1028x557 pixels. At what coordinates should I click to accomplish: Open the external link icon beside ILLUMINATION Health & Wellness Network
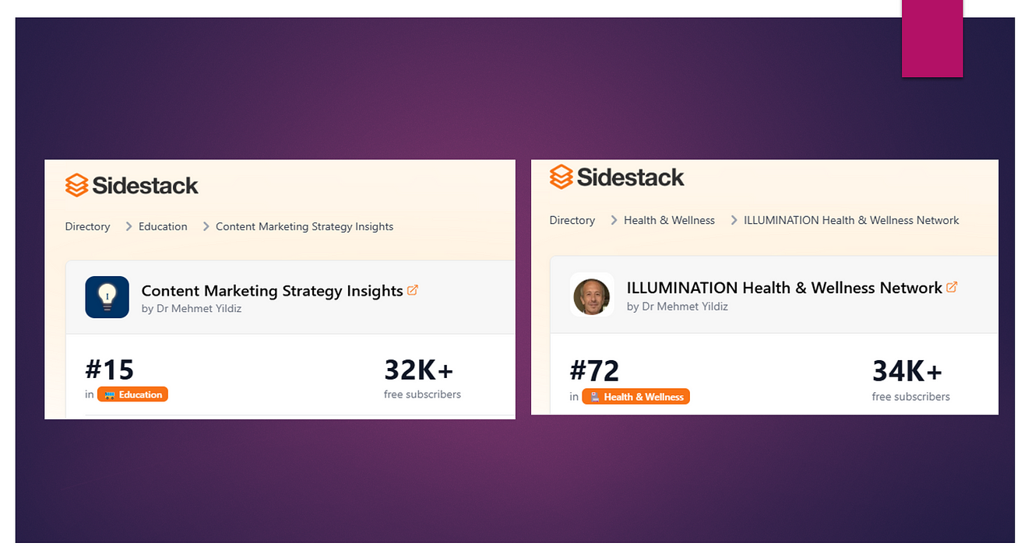pyautogui.click(x=952, y=286)
